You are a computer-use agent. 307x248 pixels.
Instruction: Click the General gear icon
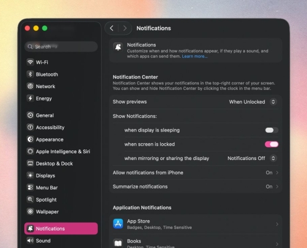click(30, 115)
